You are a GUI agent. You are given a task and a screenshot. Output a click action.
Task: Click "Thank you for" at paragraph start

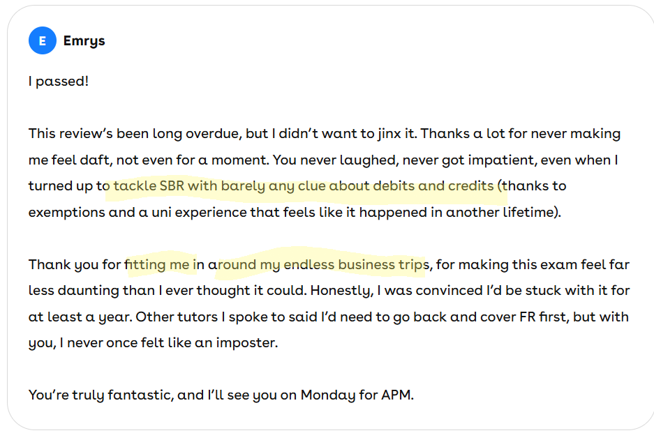(x=75, y=265)
